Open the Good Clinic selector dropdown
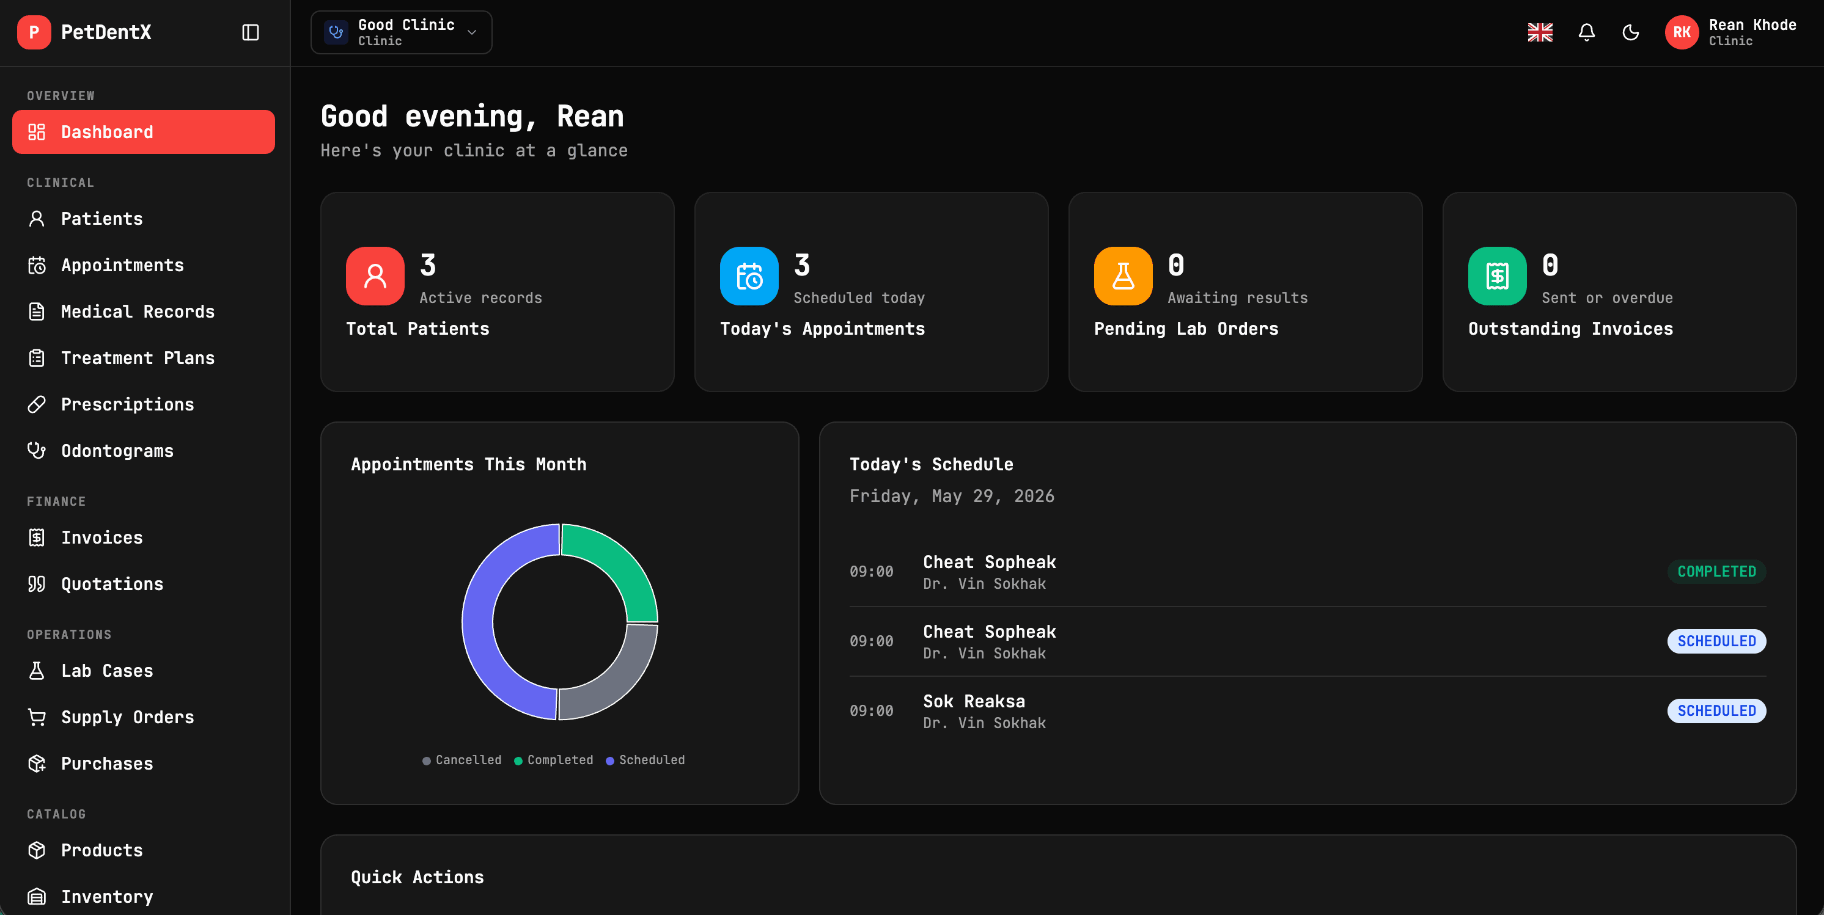The width and height of the screenshot is (1824, 915). [401, 32]
